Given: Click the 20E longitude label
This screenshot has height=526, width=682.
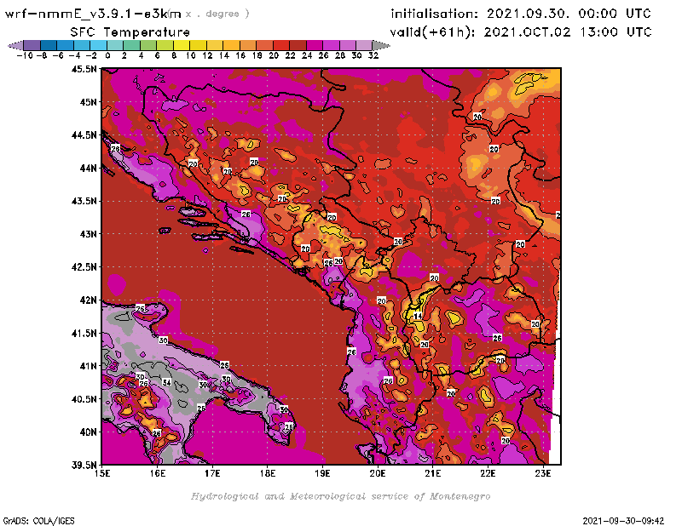Looking at the screenshot, I should (378, 473).
